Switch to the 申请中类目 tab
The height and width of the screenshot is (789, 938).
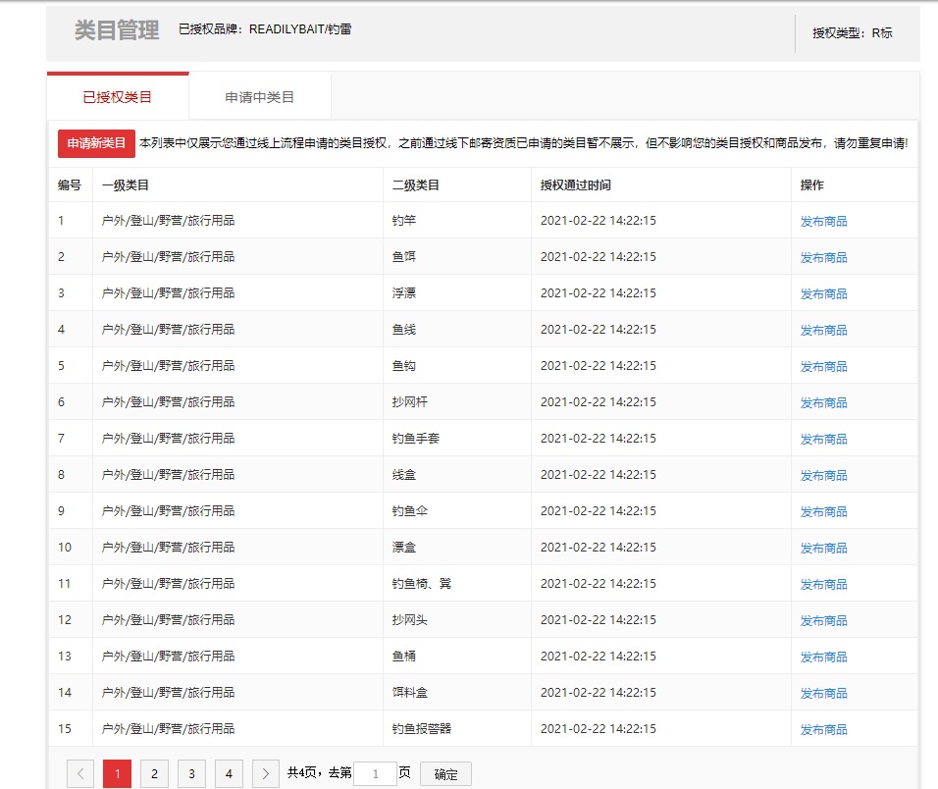259,97
